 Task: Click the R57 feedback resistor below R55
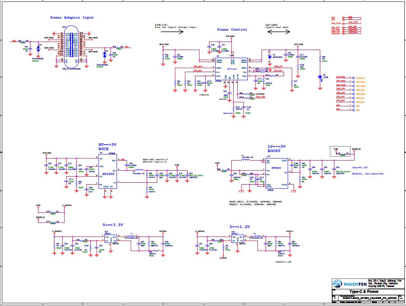coord(147,189)
